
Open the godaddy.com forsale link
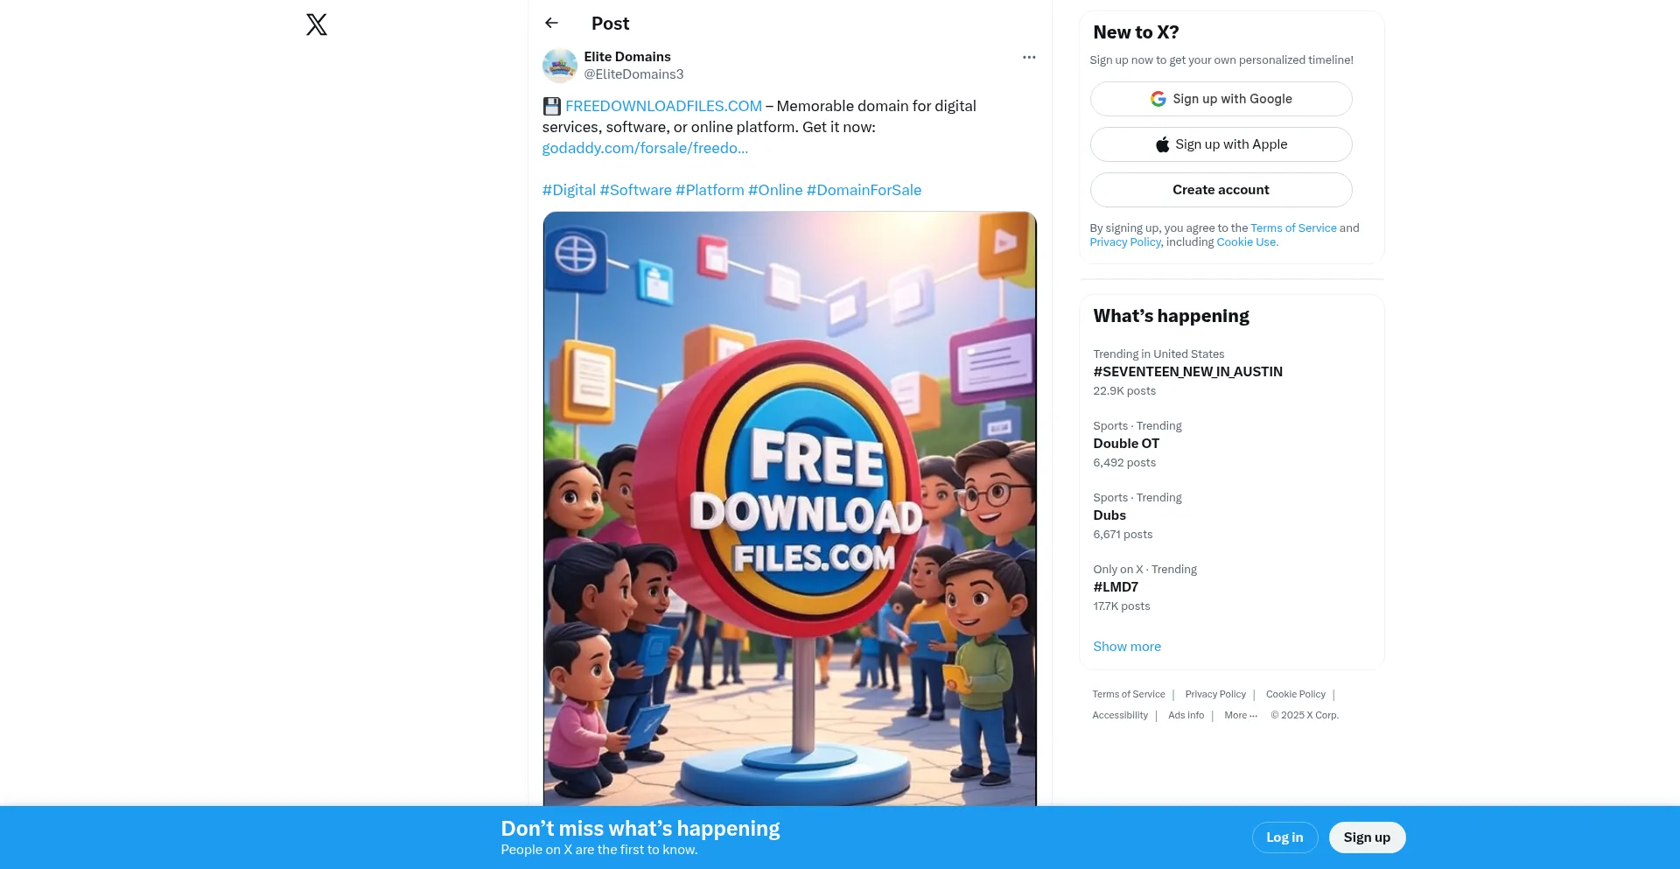[x=645, y=148]
